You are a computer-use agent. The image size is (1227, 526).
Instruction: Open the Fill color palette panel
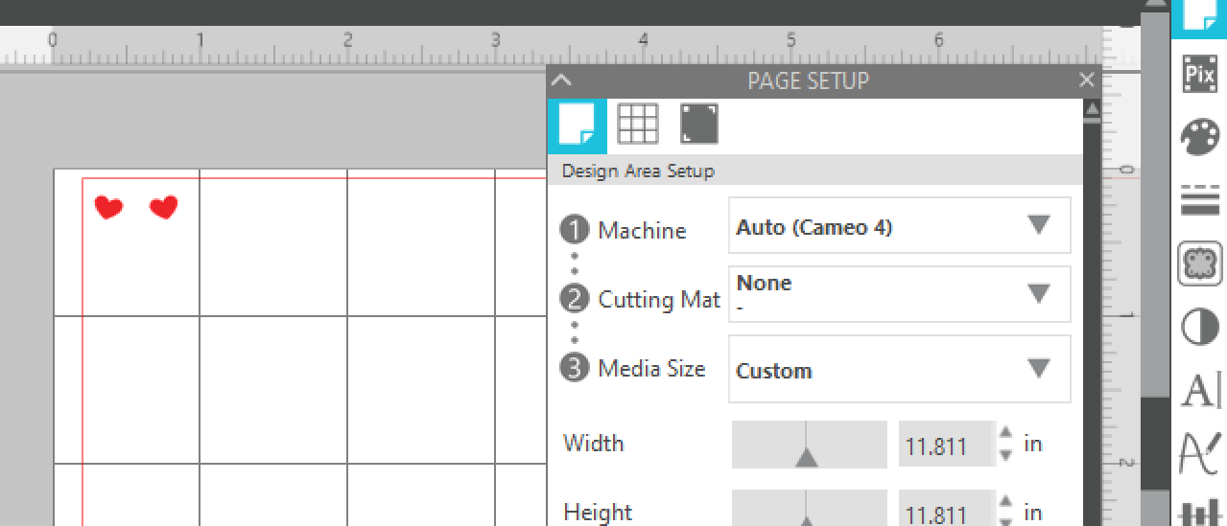coord(1199,138)
